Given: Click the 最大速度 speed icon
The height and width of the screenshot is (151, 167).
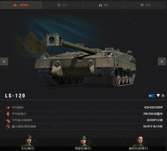Looking at the screenshot, I should 8,126.
